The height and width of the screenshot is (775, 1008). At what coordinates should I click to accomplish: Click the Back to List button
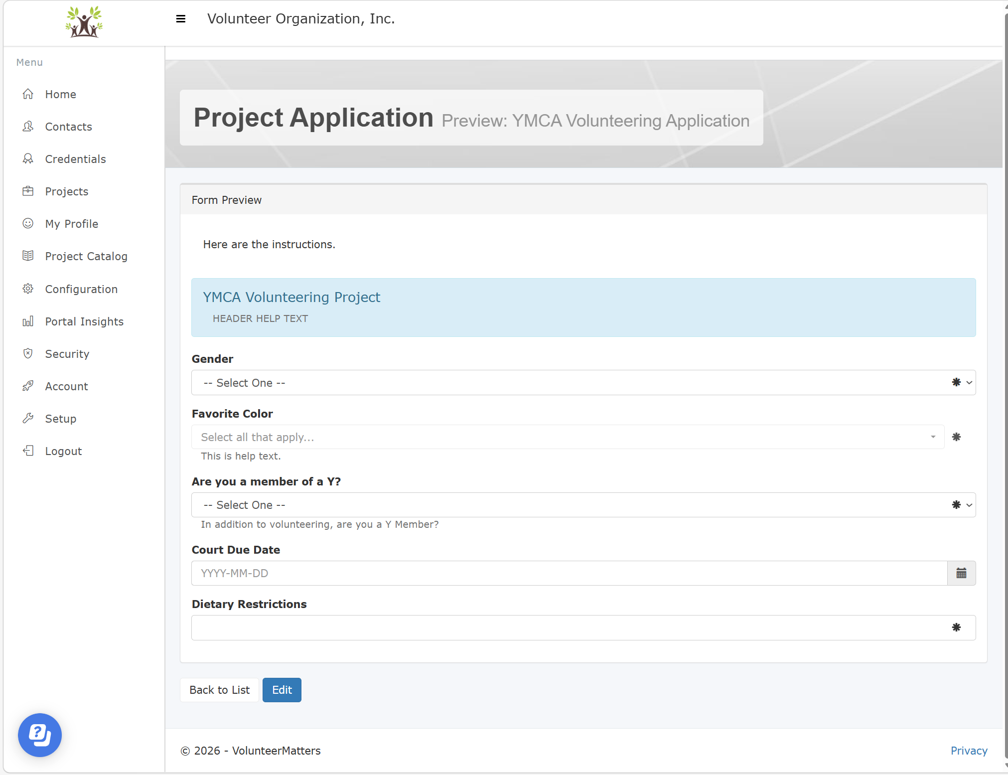pos(219,690)
